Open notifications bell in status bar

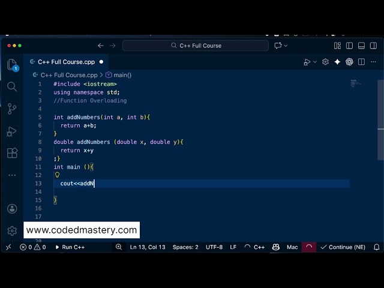click(376, 247)
